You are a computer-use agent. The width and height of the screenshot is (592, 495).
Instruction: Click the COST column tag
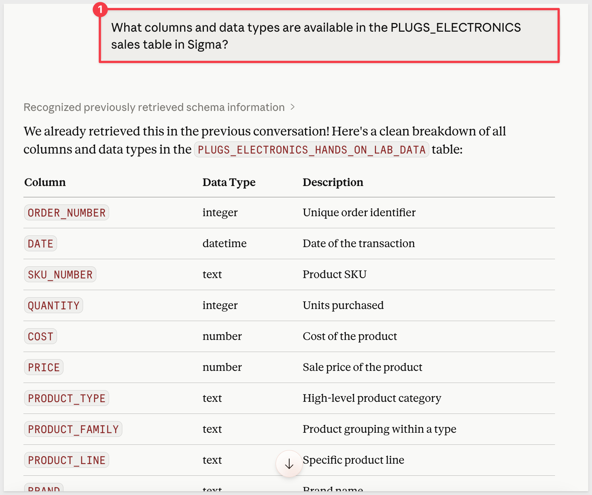tap(40, 337)
